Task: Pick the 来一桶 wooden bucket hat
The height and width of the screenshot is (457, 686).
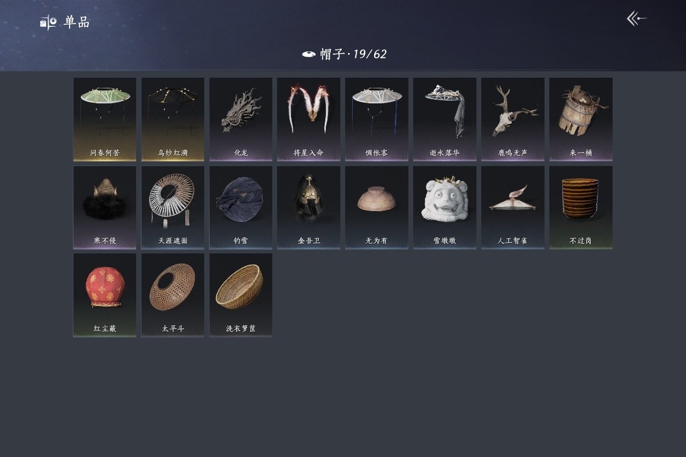Action: tap(581, 119)
